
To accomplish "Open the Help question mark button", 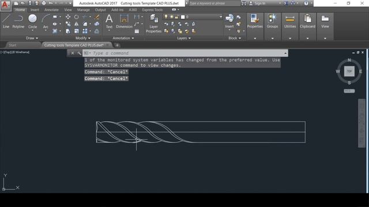I will point(306,3).
